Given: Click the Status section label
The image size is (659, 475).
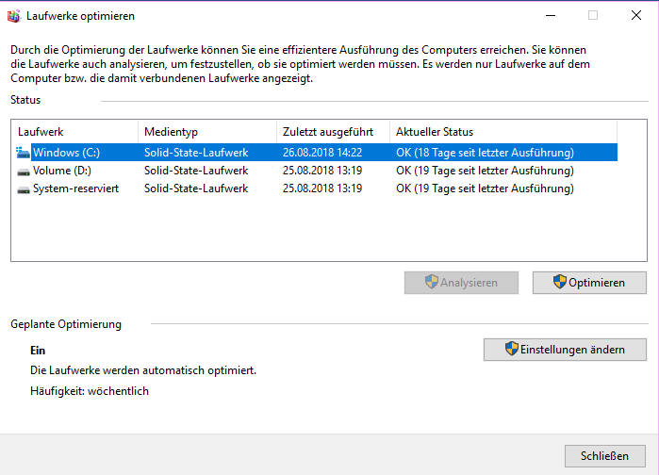Looking at the screenshot, I should (25, 100).
